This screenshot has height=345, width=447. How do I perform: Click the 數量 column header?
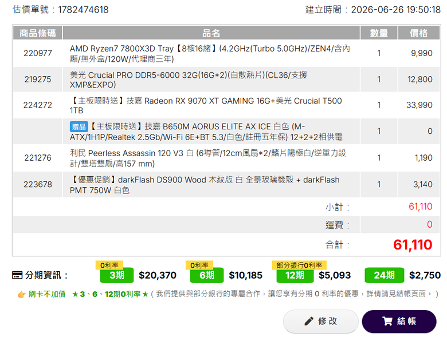tap(379, 33)
